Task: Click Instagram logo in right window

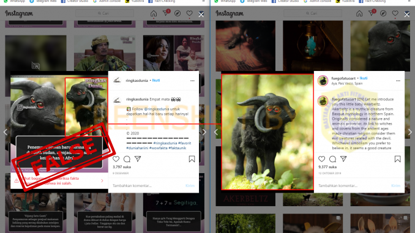Action: pos(230,13)
